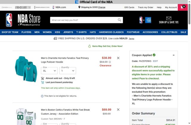Click the Item Total $954.91 value
191x125 pixels.
[x=171, y=120]
